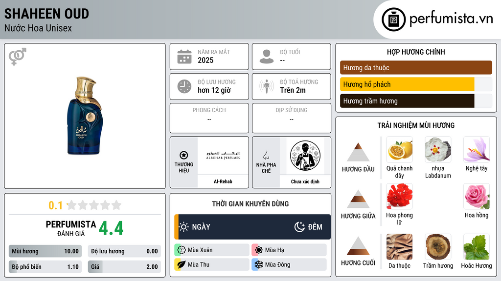Screen dimensions: 501x281
Task: Click the Đêm label in the time bar
Action: click(x=315, y=227)
